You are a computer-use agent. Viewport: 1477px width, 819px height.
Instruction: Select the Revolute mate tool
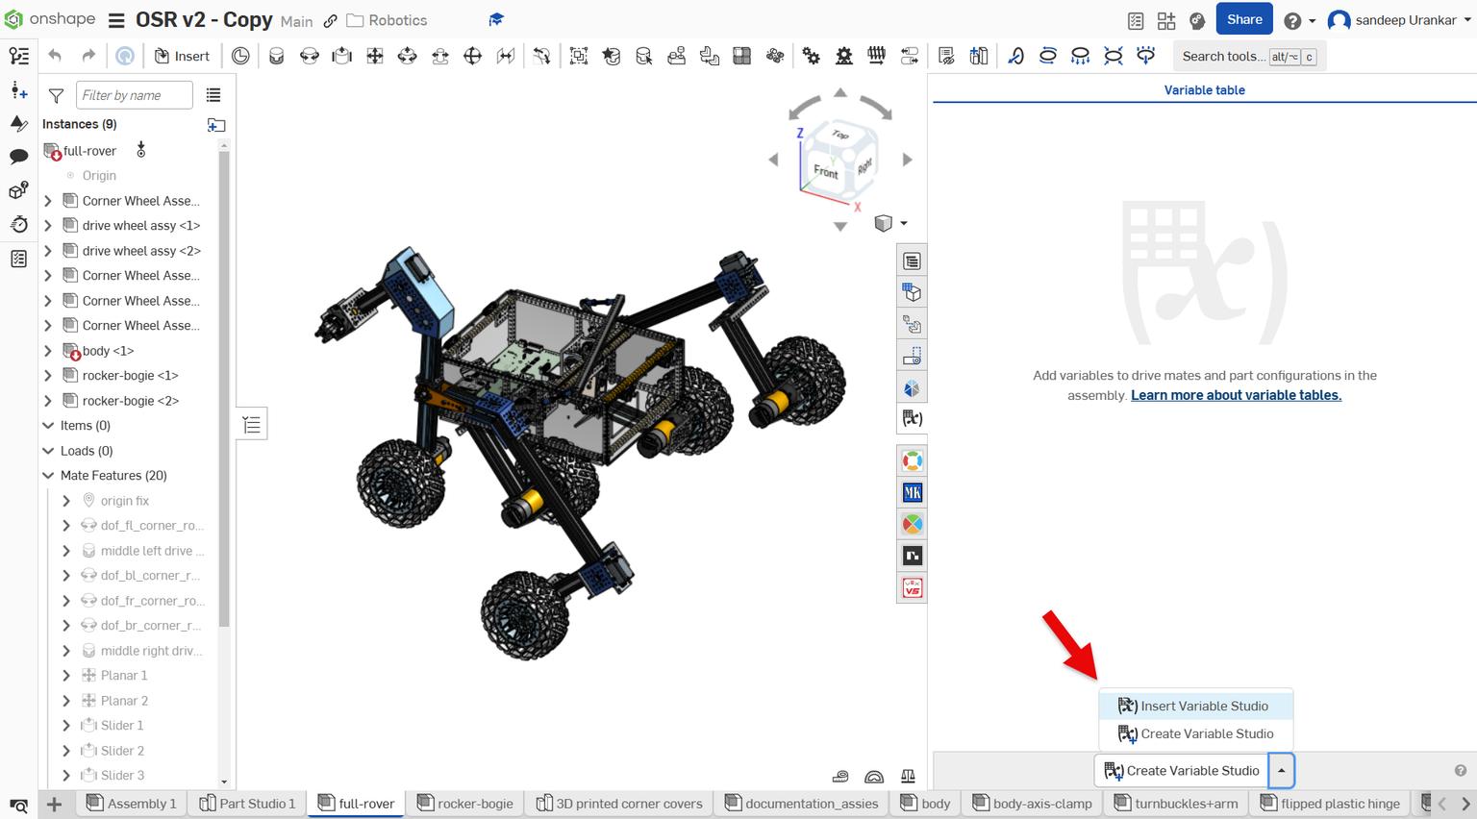(310, 56)
